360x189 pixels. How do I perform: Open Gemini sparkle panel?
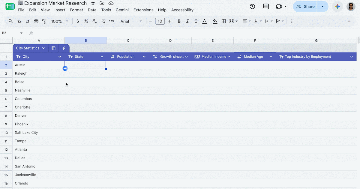click(337, 6)
